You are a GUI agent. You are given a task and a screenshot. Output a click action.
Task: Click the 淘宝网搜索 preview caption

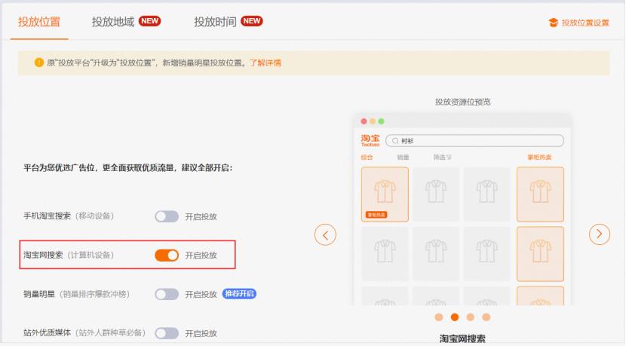pyautogui.click(x=462, y=338)
